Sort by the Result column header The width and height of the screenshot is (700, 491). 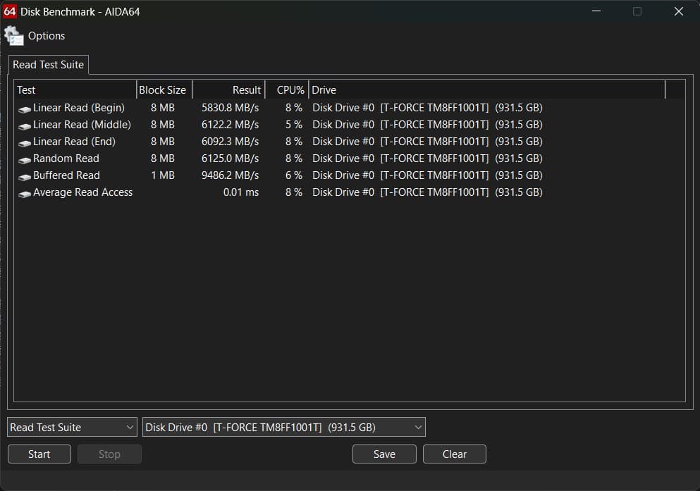coord(228,89)
